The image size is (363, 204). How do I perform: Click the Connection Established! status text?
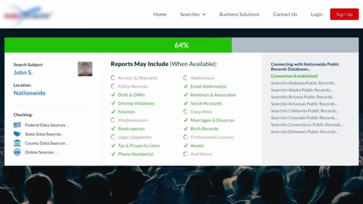[294, 76]
